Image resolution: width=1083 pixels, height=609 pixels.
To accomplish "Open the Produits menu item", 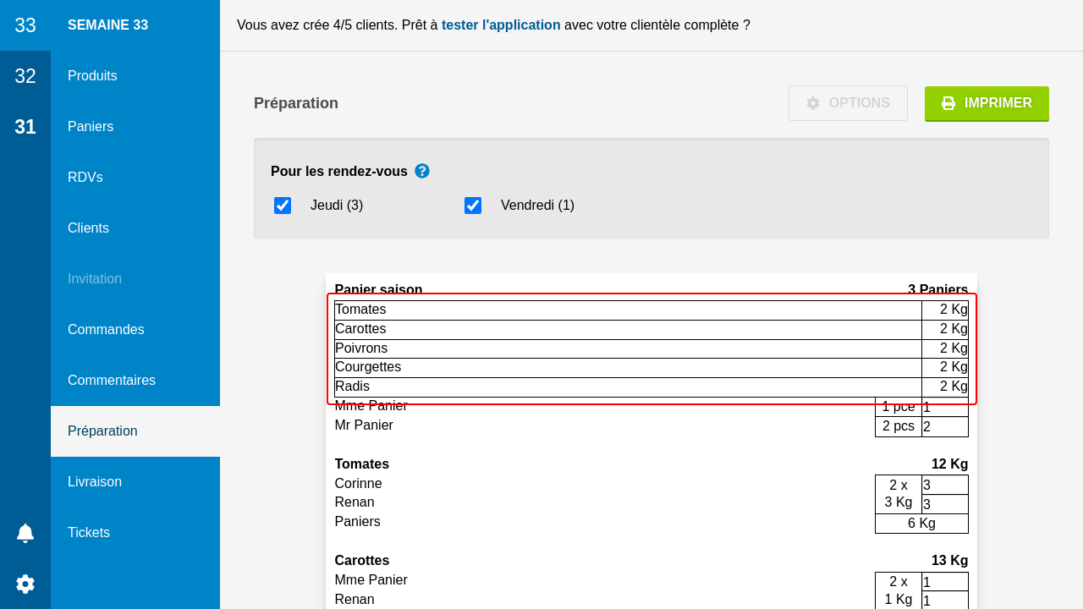I will (92, 76).
